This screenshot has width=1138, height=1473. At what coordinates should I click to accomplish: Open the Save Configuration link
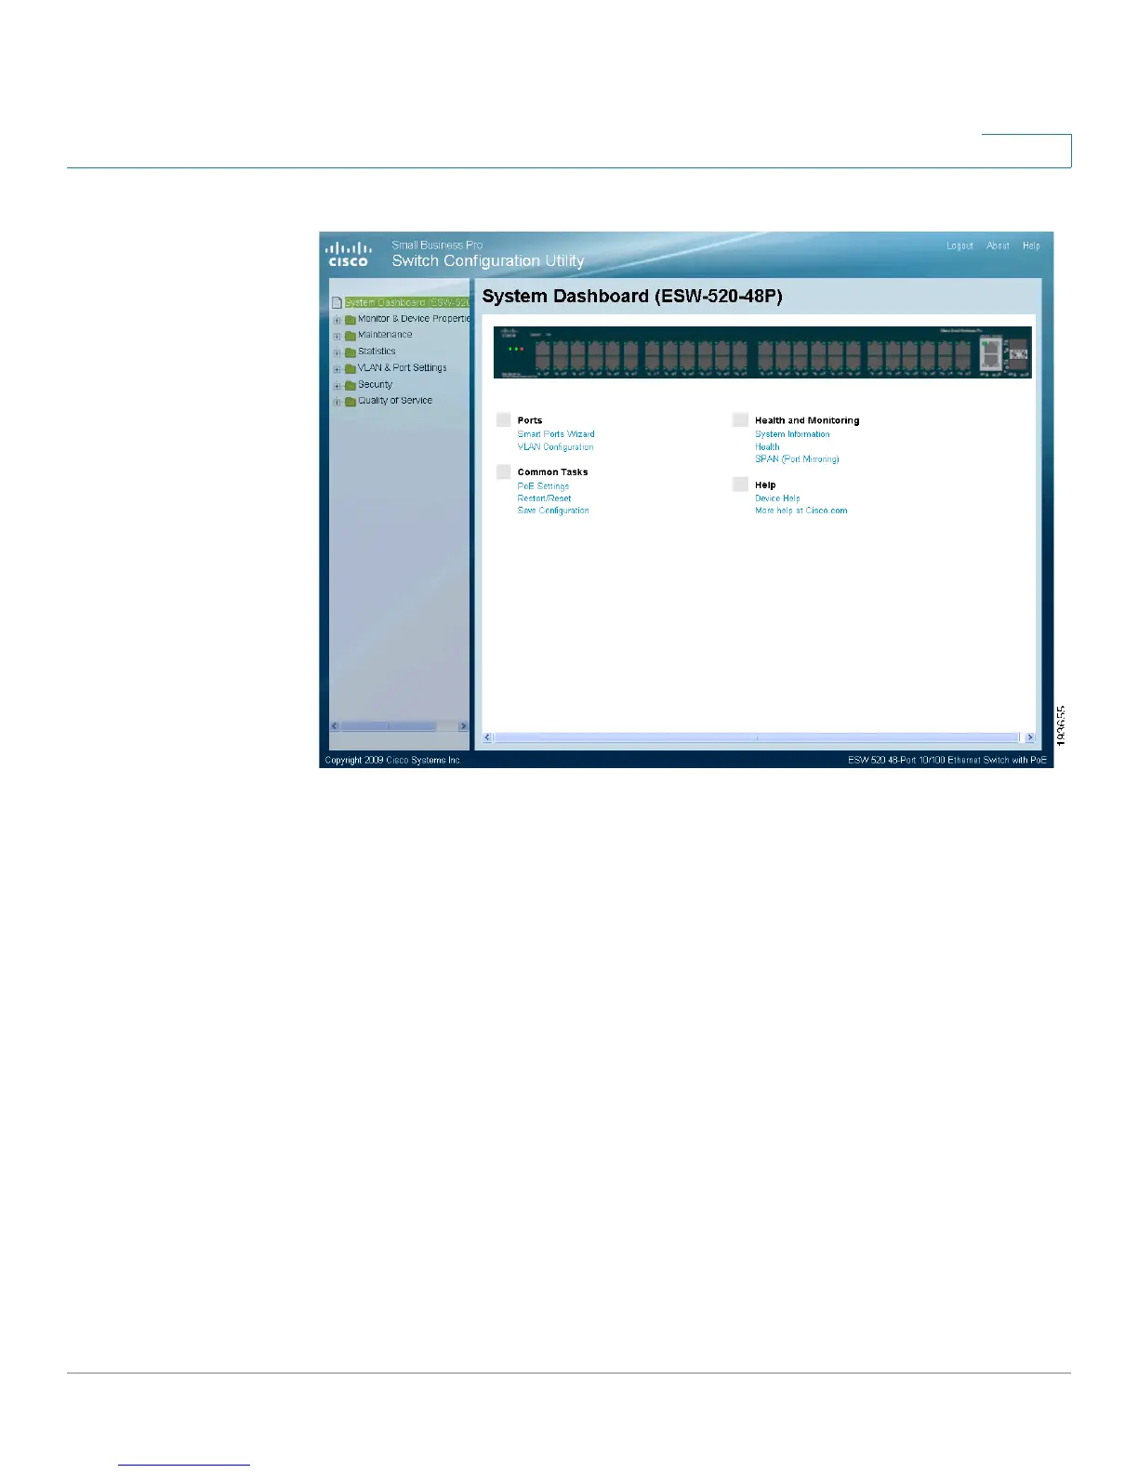pyautogui.click(x=553, y=511)
